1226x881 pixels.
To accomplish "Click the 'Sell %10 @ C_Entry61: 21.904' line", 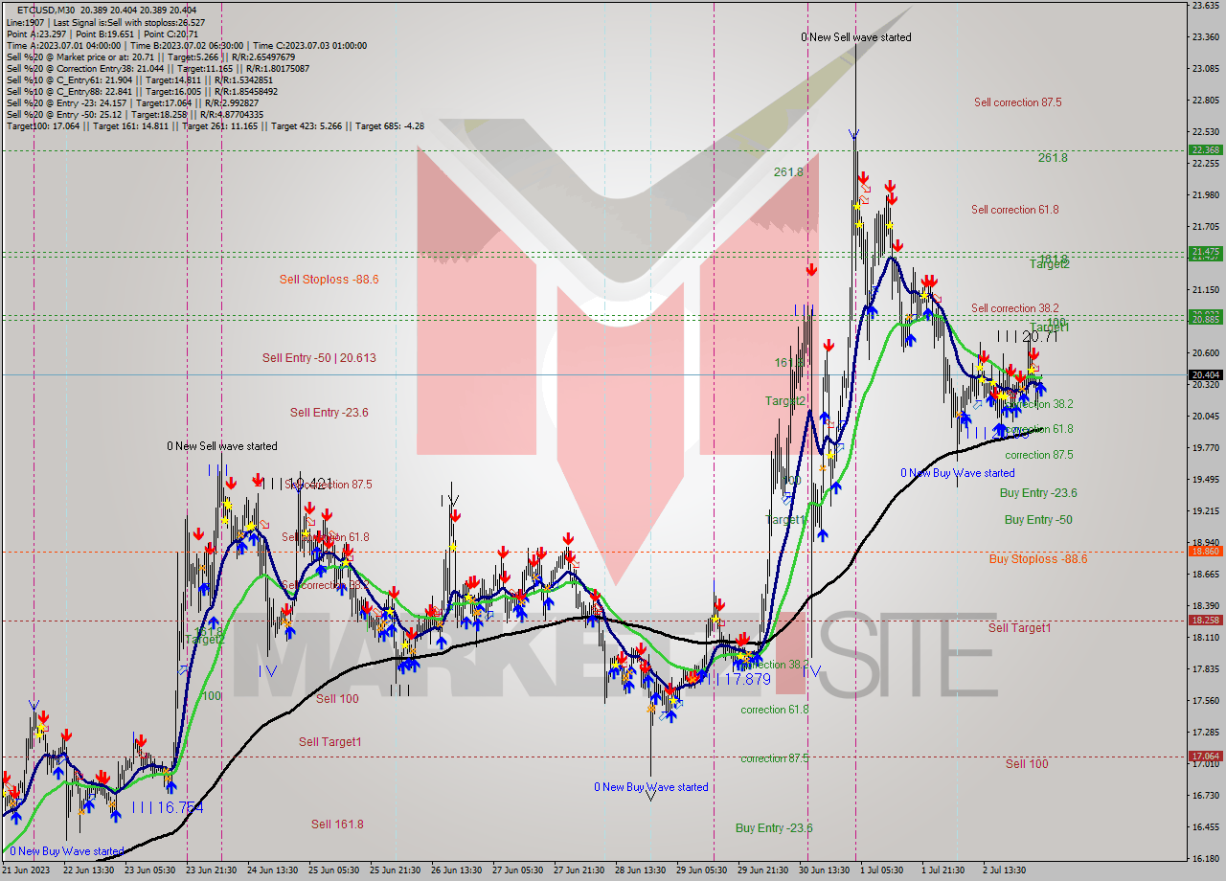I will tap(140, 80).
